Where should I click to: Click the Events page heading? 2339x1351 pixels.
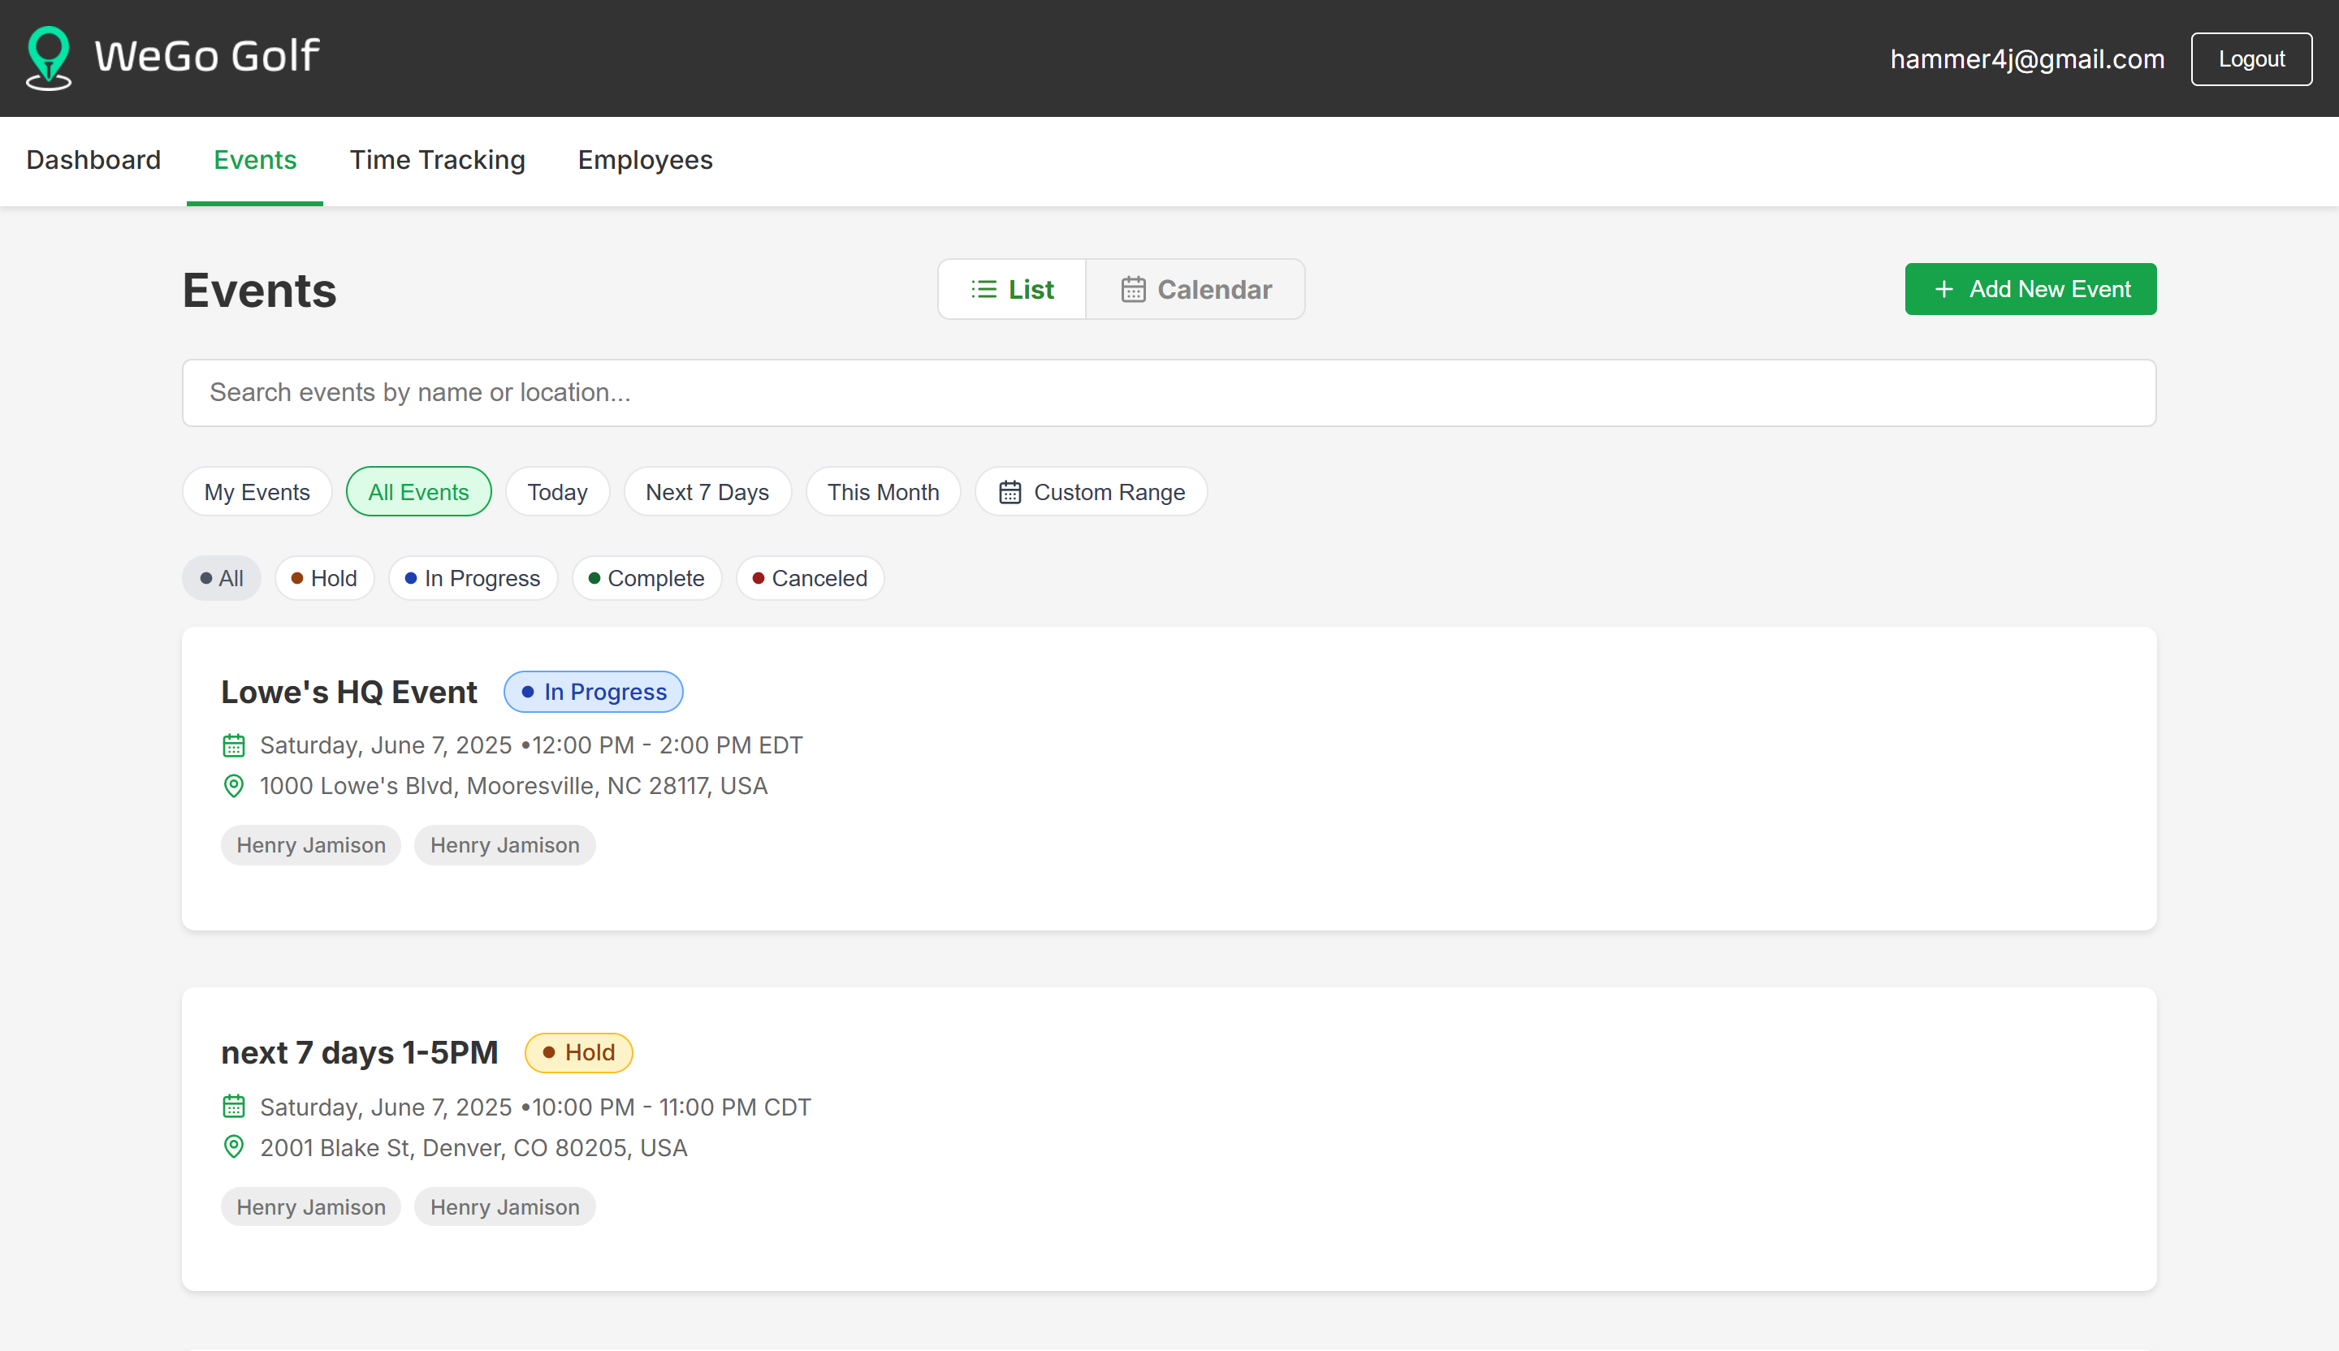point(259,291)
